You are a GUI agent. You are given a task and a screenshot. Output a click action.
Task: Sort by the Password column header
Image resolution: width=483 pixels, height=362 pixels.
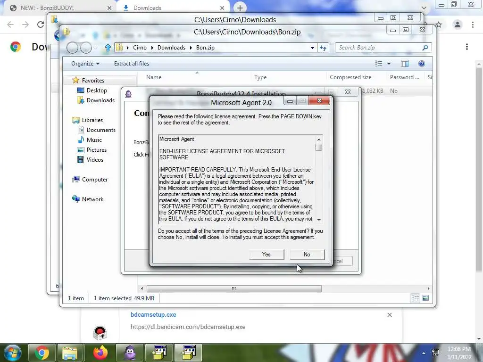pos(405,77)
